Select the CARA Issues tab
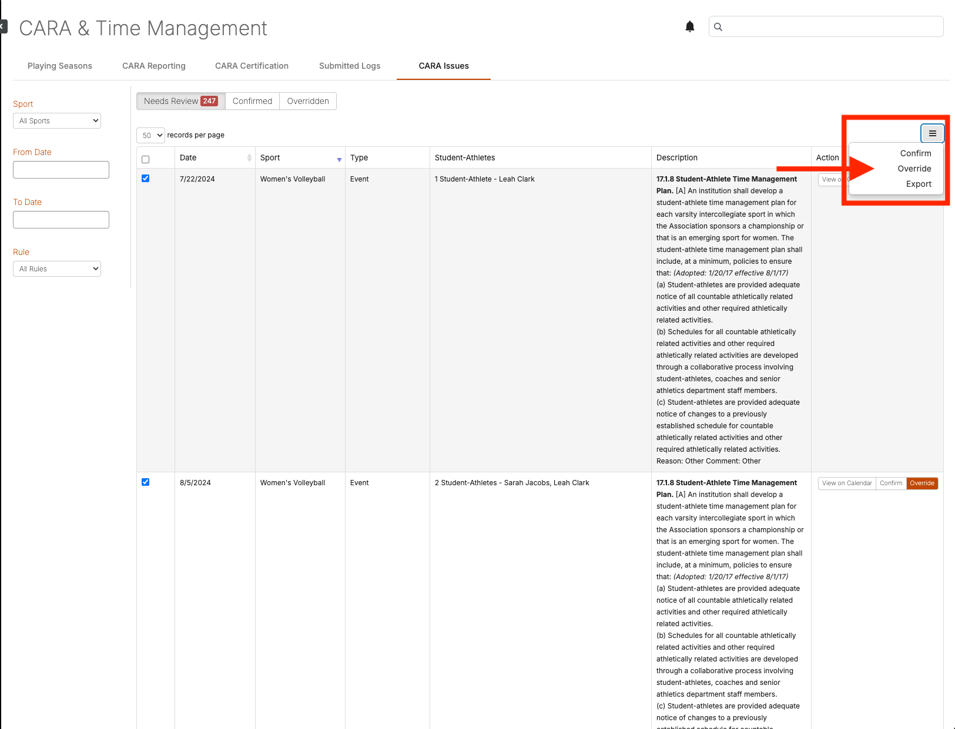955x729 pixels. coord(444,66)
